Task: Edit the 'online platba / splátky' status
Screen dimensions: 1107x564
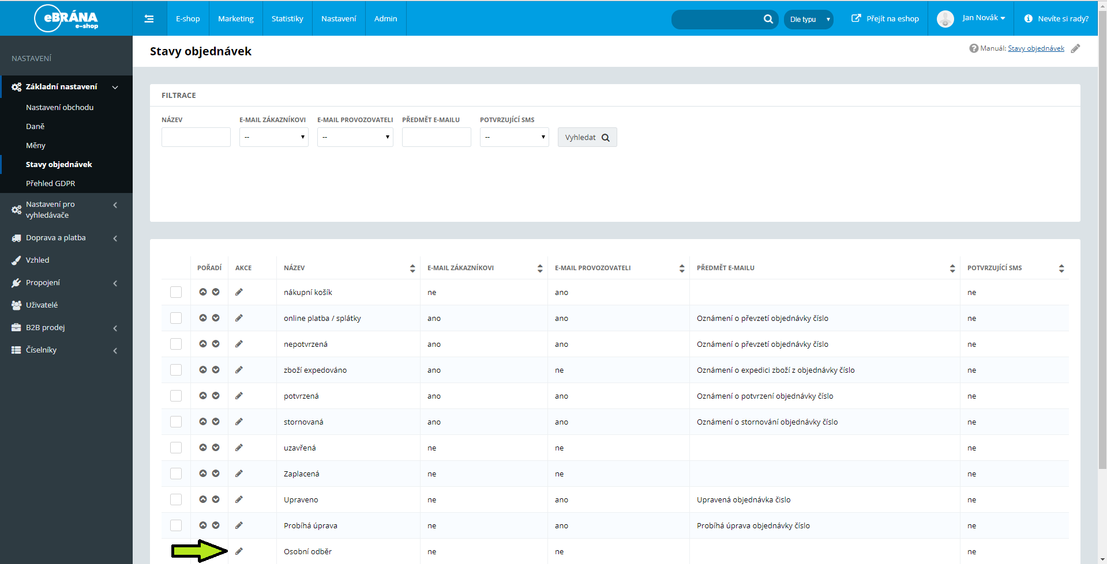Action: click(x=239, y=318)
